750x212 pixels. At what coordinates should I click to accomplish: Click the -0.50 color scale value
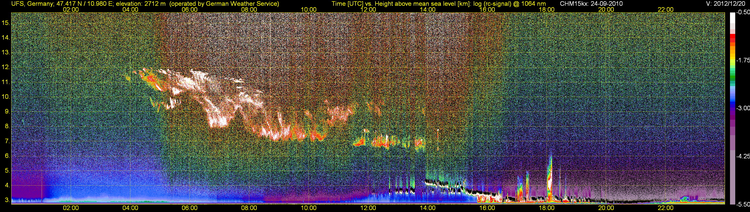point(743,12)
